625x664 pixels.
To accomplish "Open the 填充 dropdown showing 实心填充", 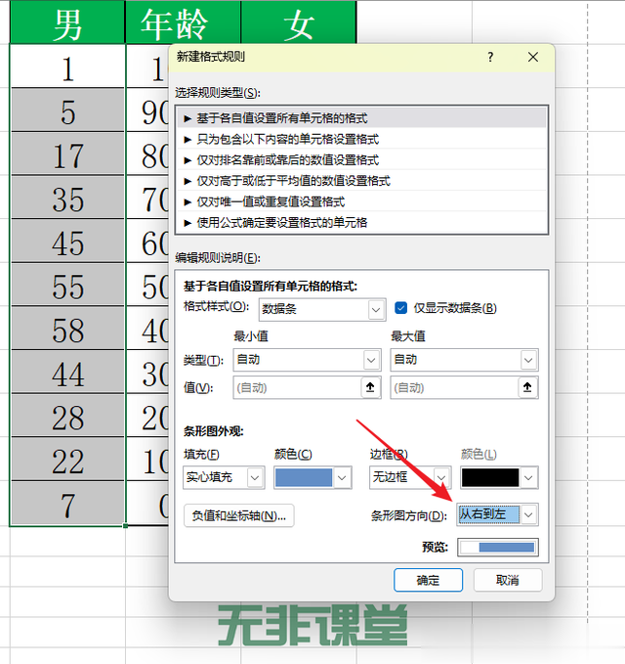I will 224,477.
